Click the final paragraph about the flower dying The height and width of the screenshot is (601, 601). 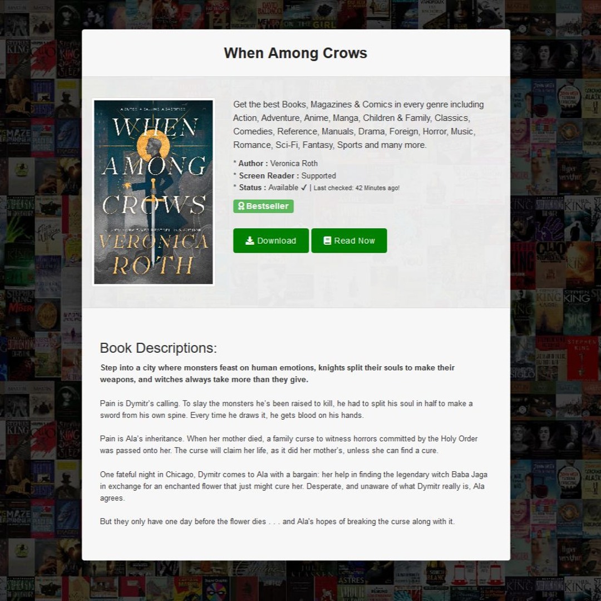coord(277,521)
